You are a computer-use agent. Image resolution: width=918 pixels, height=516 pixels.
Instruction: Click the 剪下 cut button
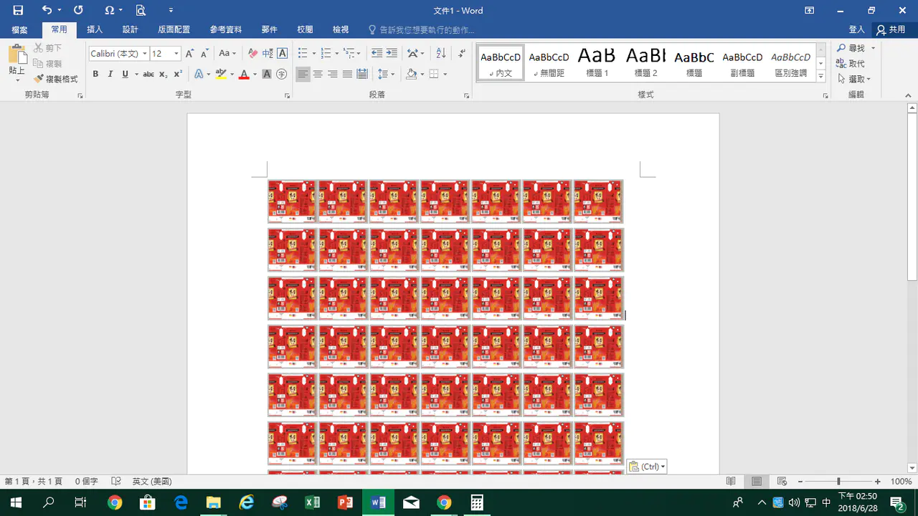[48, 48]
